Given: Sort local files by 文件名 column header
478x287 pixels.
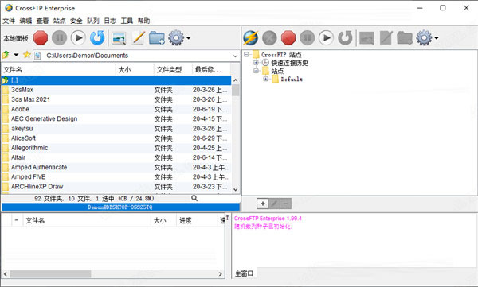Looking at the screenshot, I should 58,70.
